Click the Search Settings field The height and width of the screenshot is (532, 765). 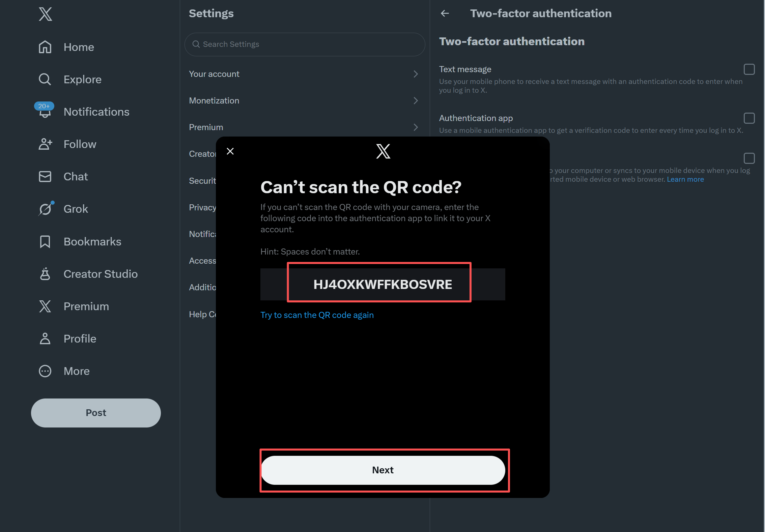click(305, 44)
